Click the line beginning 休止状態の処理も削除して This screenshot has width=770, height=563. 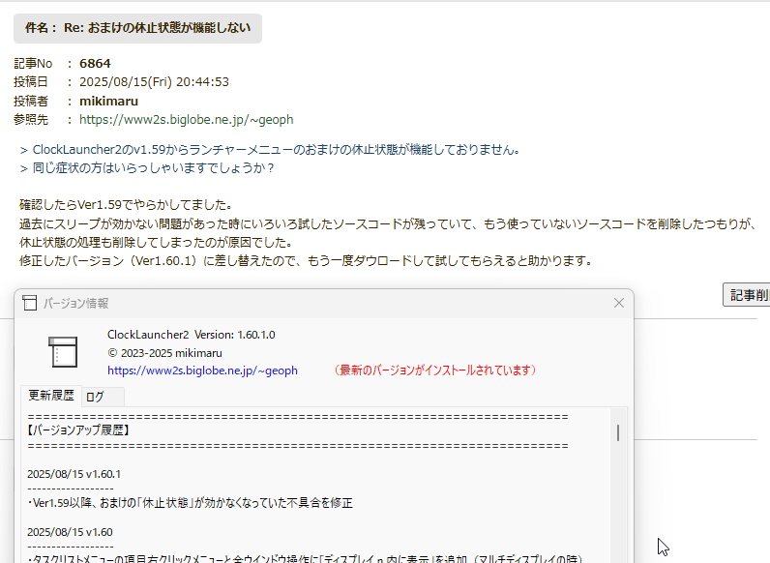pos(157,242)
